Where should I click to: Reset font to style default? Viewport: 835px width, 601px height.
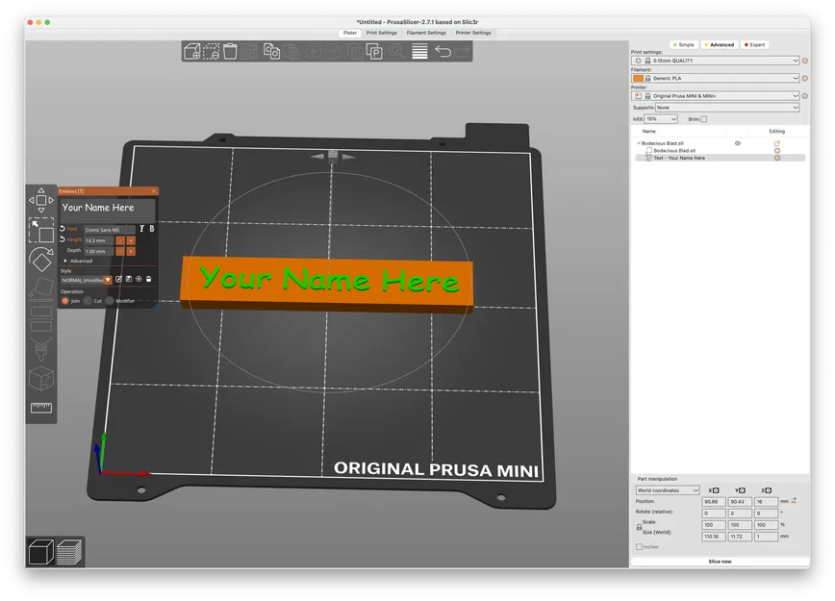click(63, 228)
